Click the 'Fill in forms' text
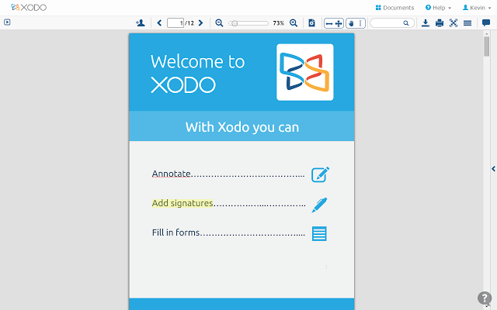The width and height of the screenshot is (497, 310). click(176, 232)
